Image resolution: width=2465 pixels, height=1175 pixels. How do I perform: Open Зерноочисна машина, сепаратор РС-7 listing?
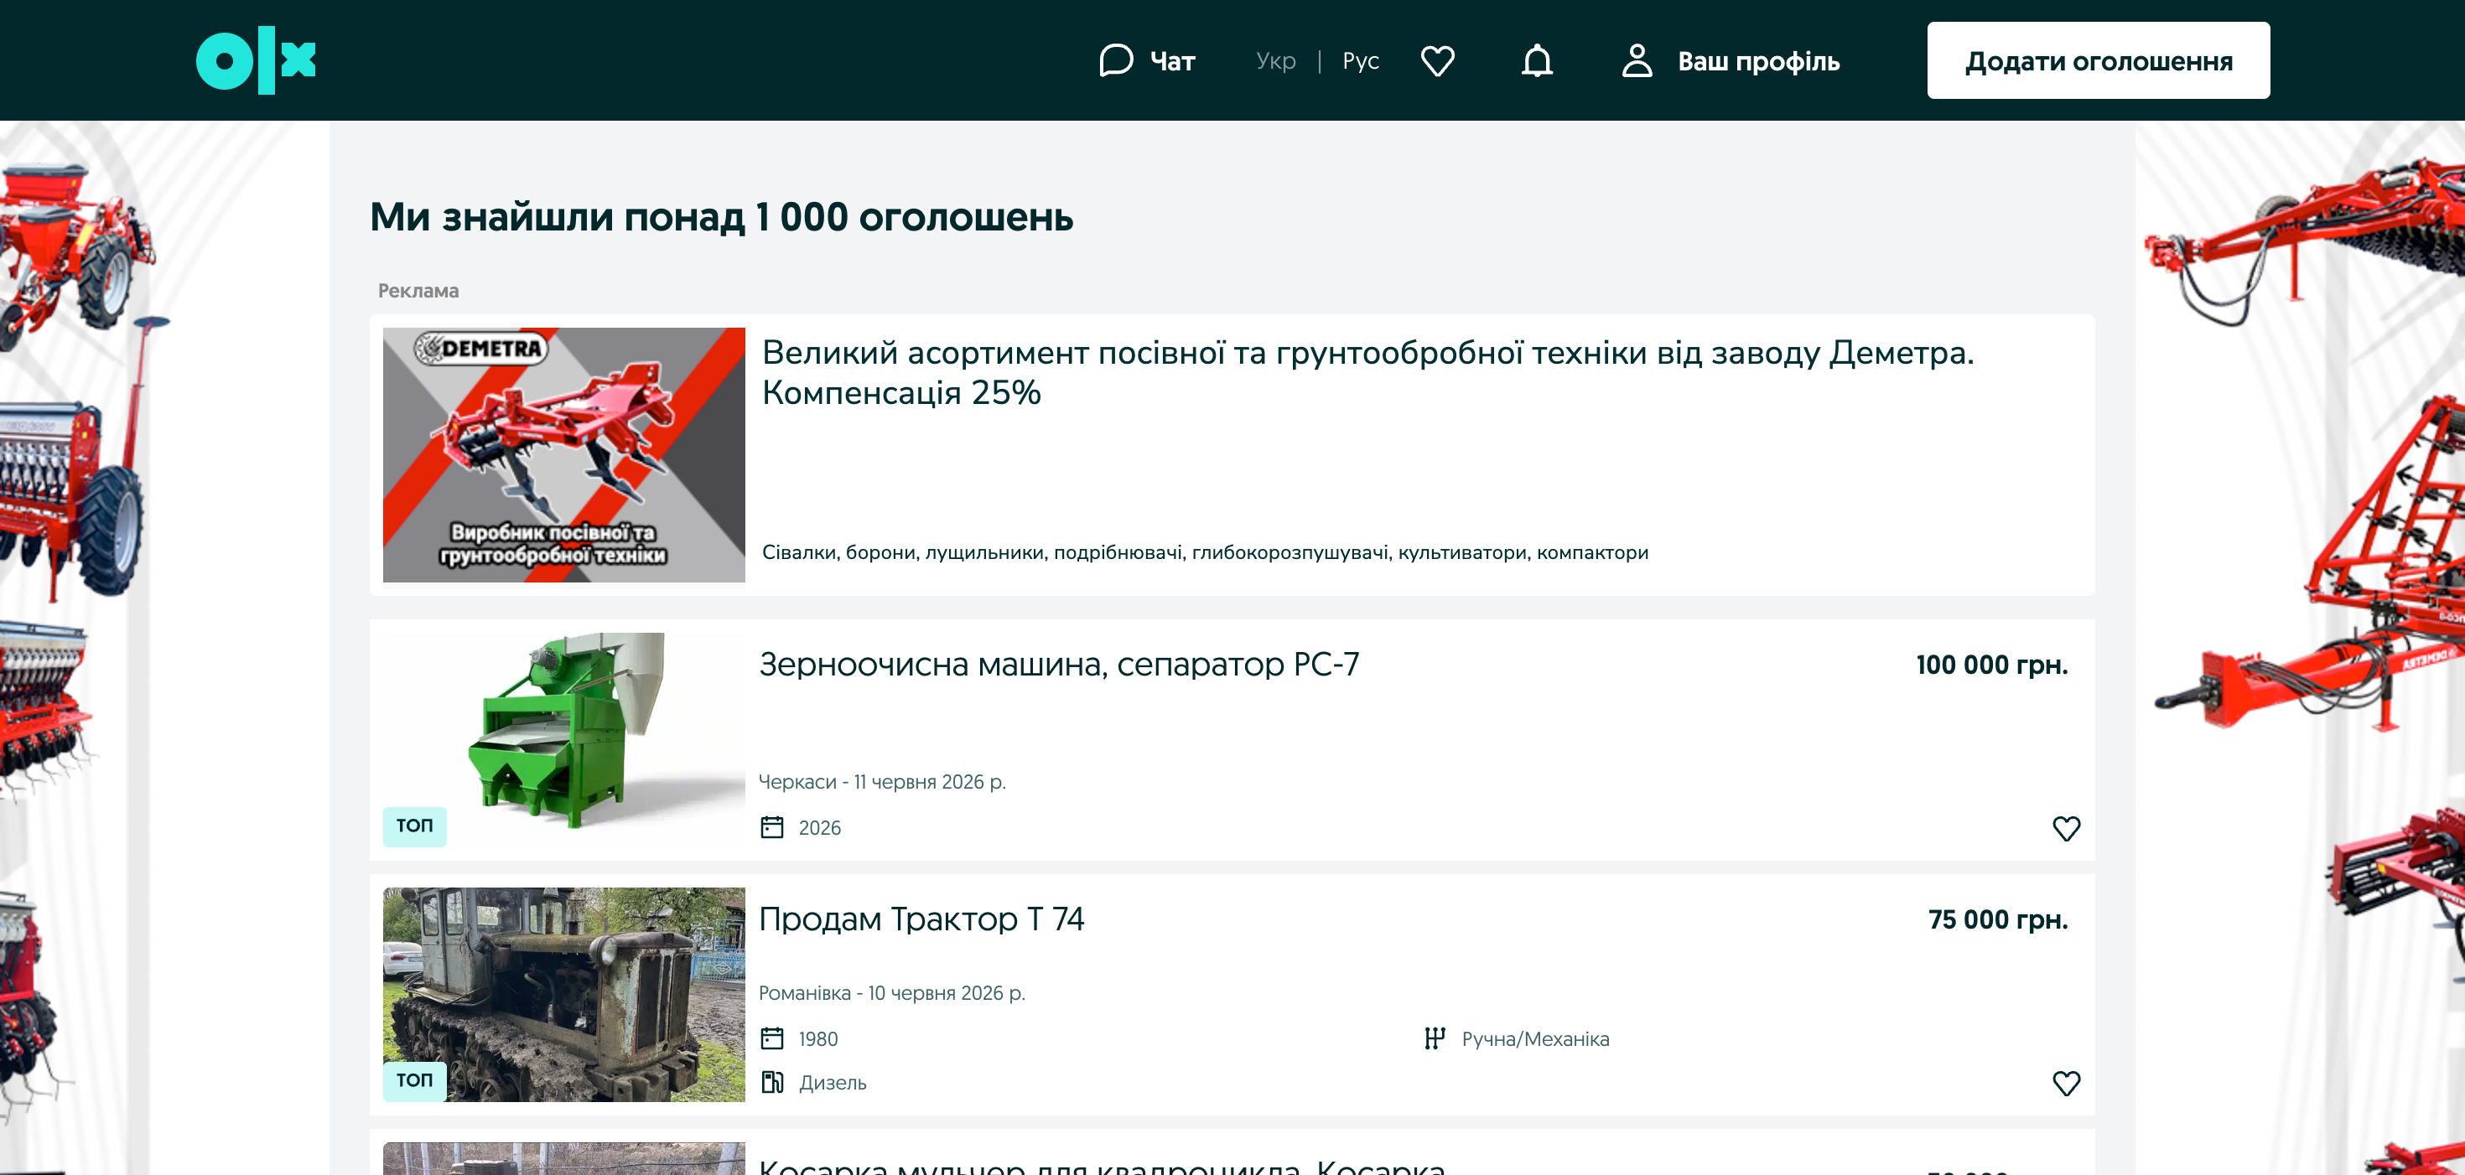coord(1058,664)
